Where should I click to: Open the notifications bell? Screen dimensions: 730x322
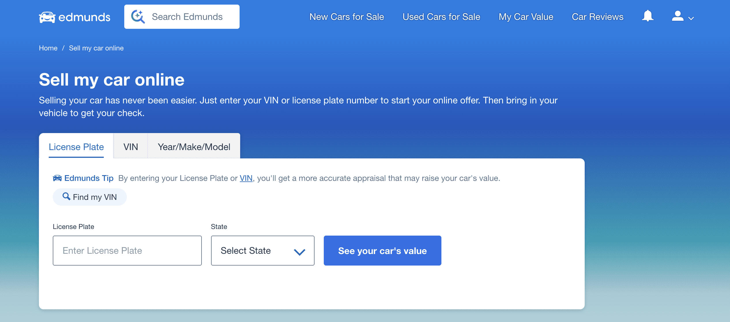pos(648,16)
